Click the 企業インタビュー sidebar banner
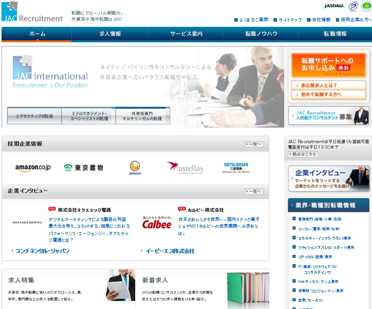 coord(328,178)
